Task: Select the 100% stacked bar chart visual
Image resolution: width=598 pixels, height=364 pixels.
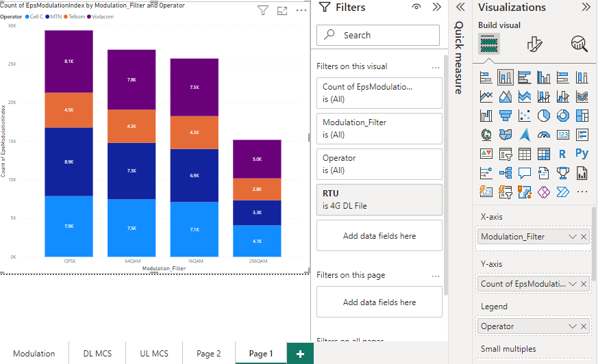Action: pos(563,78)
